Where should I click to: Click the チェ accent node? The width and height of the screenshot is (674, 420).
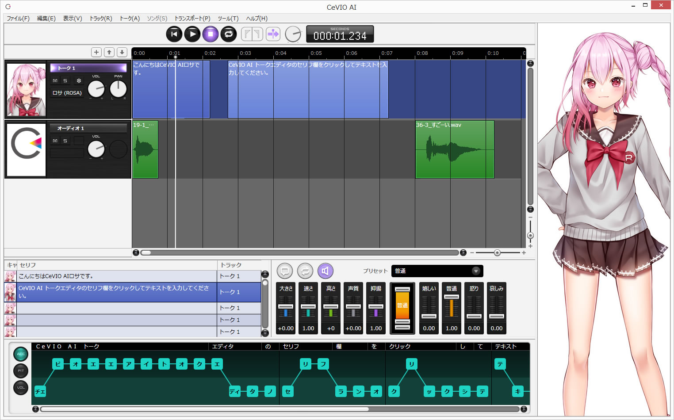tap(40, 391)
